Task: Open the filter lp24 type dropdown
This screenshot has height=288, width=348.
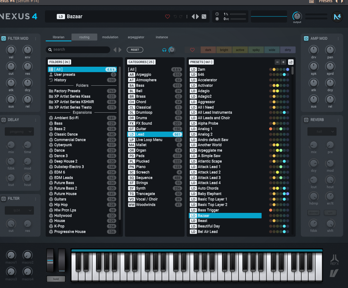Action: coord(19,210)
